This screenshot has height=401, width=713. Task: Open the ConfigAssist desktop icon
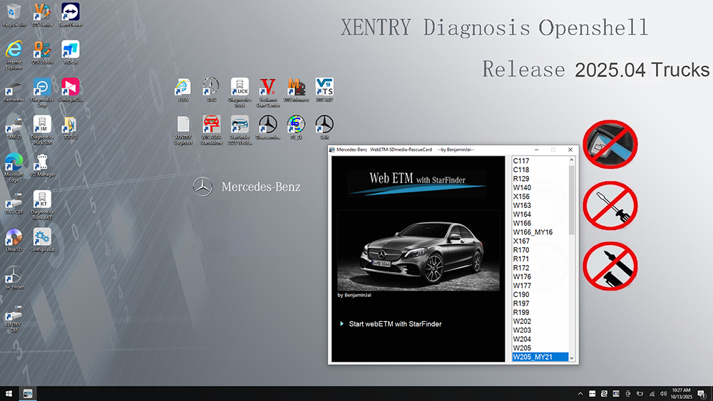pos(42,237)
